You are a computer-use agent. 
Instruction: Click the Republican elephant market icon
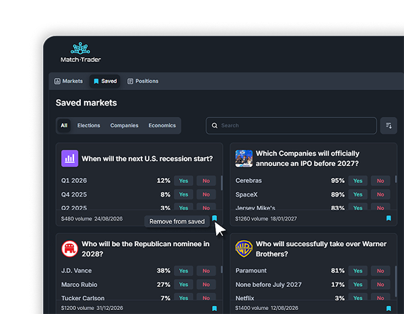[69, 249]
